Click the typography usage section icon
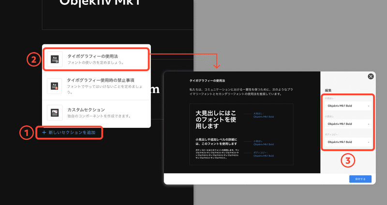Screen dimensions: 387x205 tap(55, 59)
